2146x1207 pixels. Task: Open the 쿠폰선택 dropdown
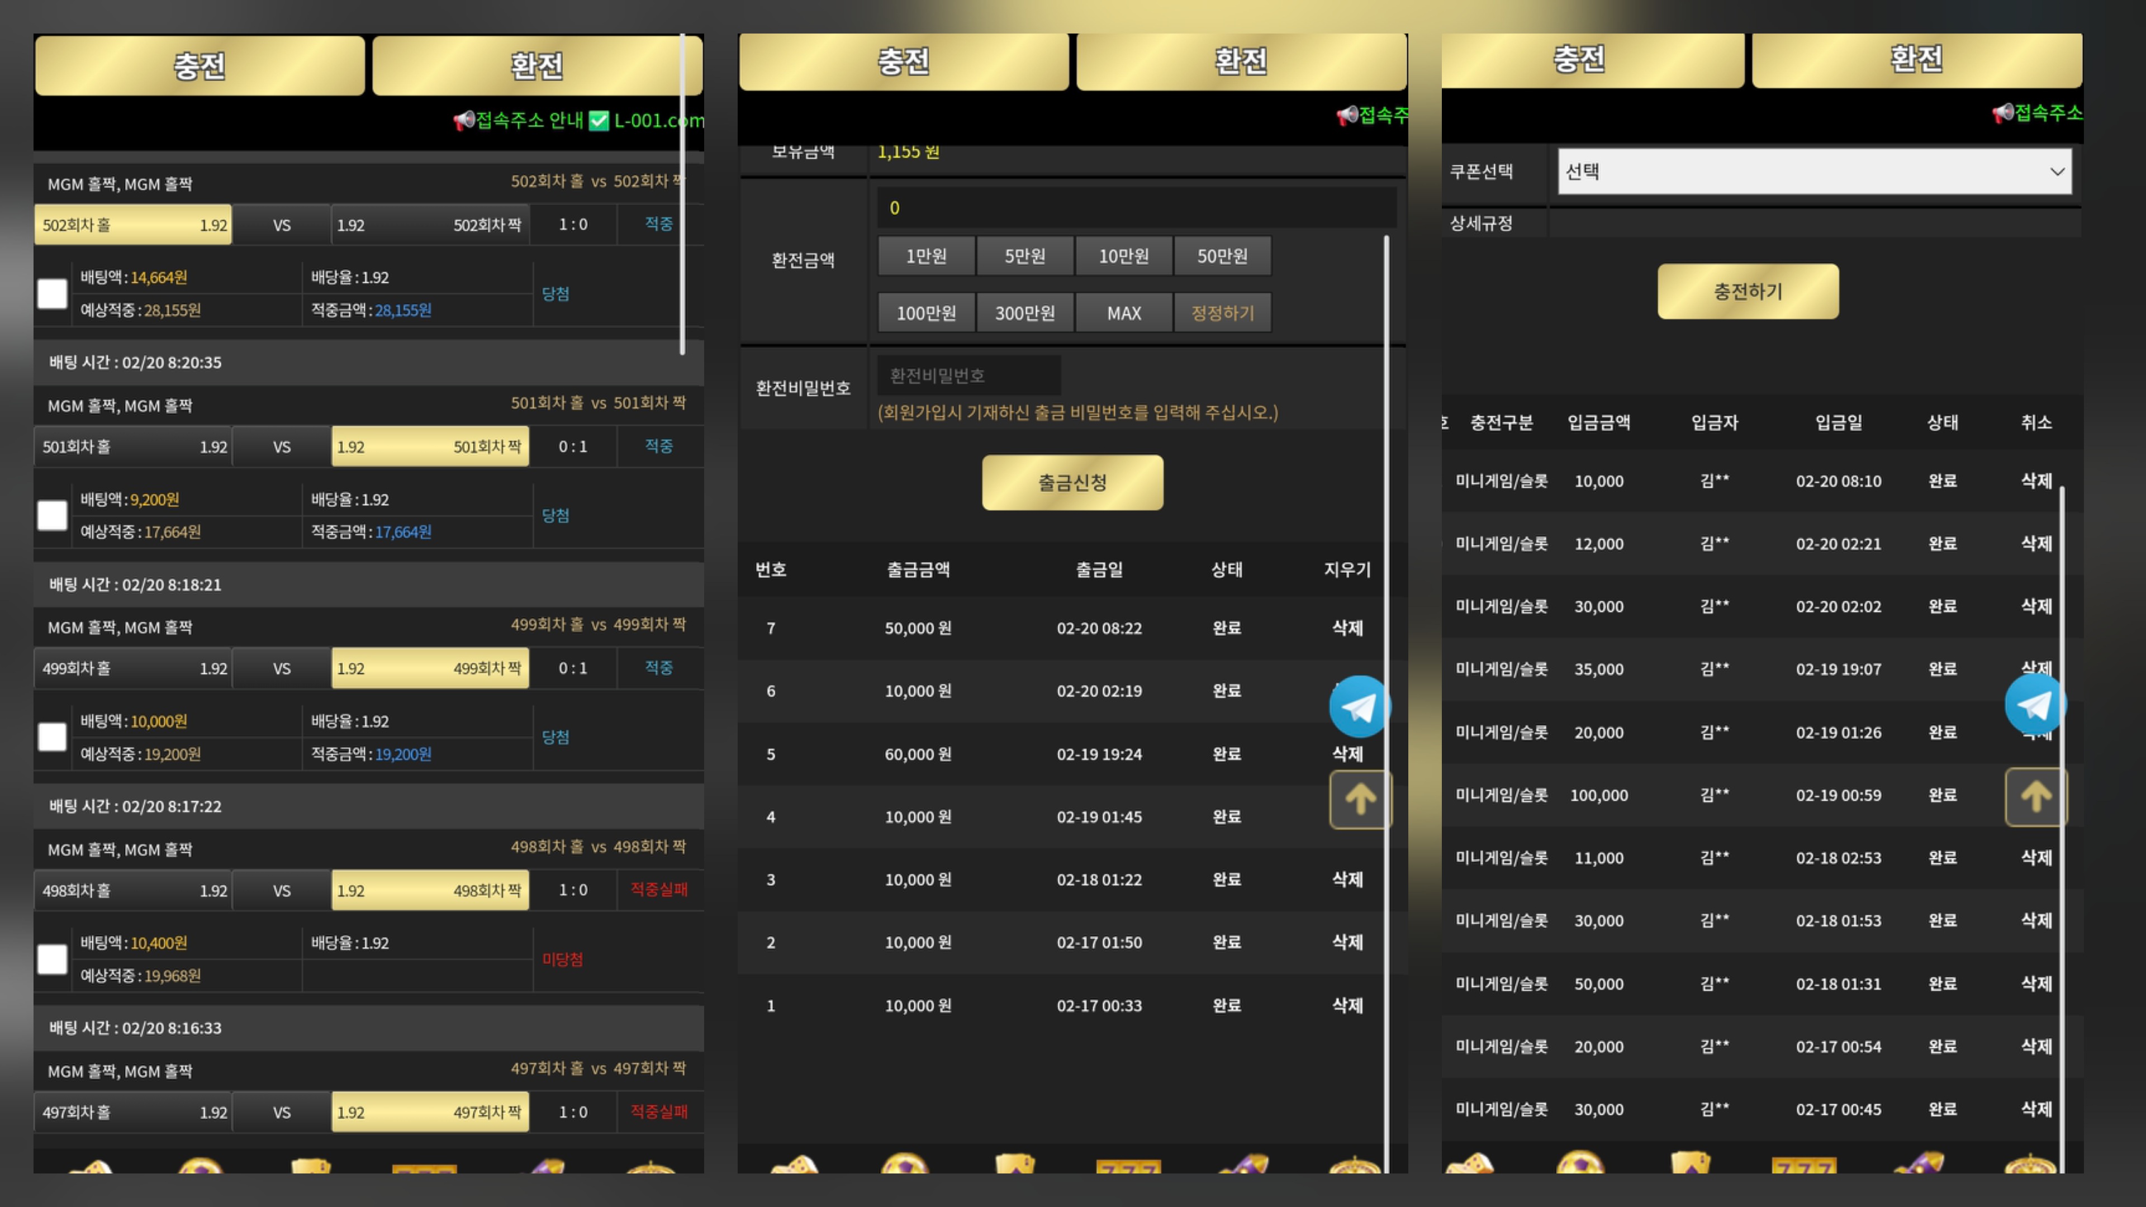pyautogui.click(x=1813, y=172)
